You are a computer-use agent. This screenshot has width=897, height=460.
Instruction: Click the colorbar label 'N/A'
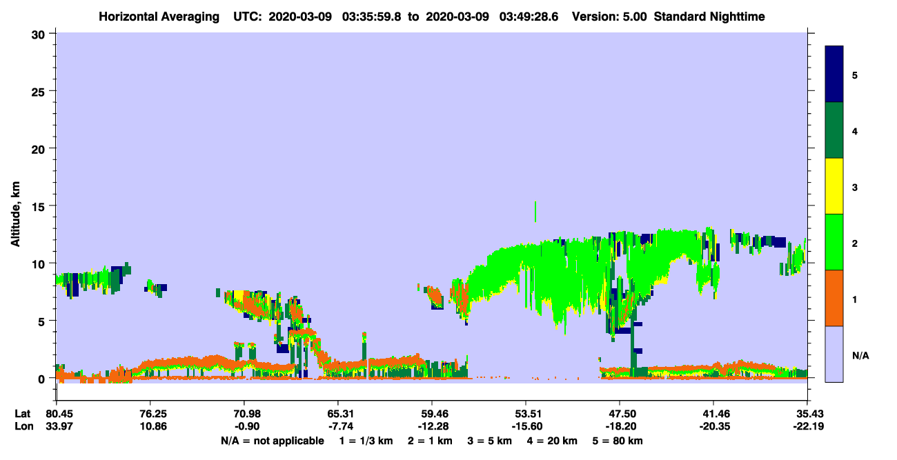pos(860,356)
